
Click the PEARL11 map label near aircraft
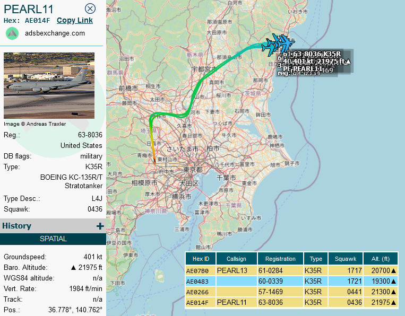pos(307,68)
